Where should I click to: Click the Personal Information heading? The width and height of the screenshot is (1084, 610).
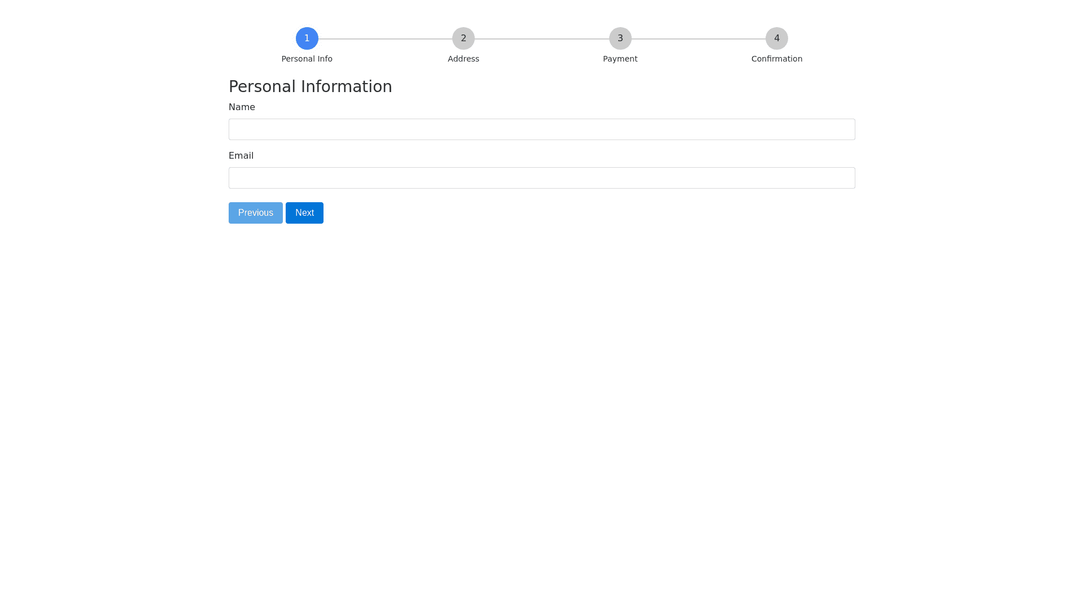[310, 86]
